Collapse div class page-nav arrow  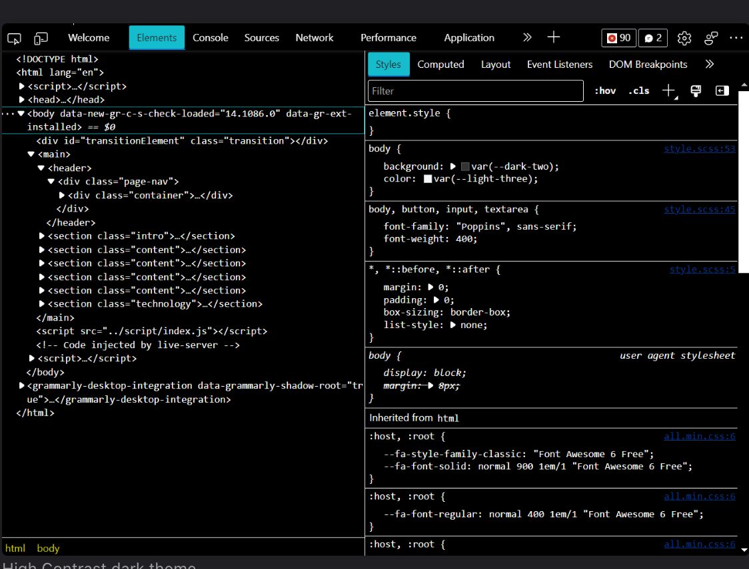[x=51, y=181]
